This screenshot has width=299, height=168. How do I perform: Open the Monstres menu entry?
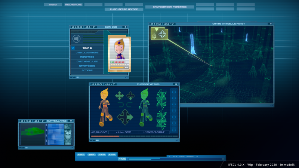pyautogui.click(x=87, y=57)
